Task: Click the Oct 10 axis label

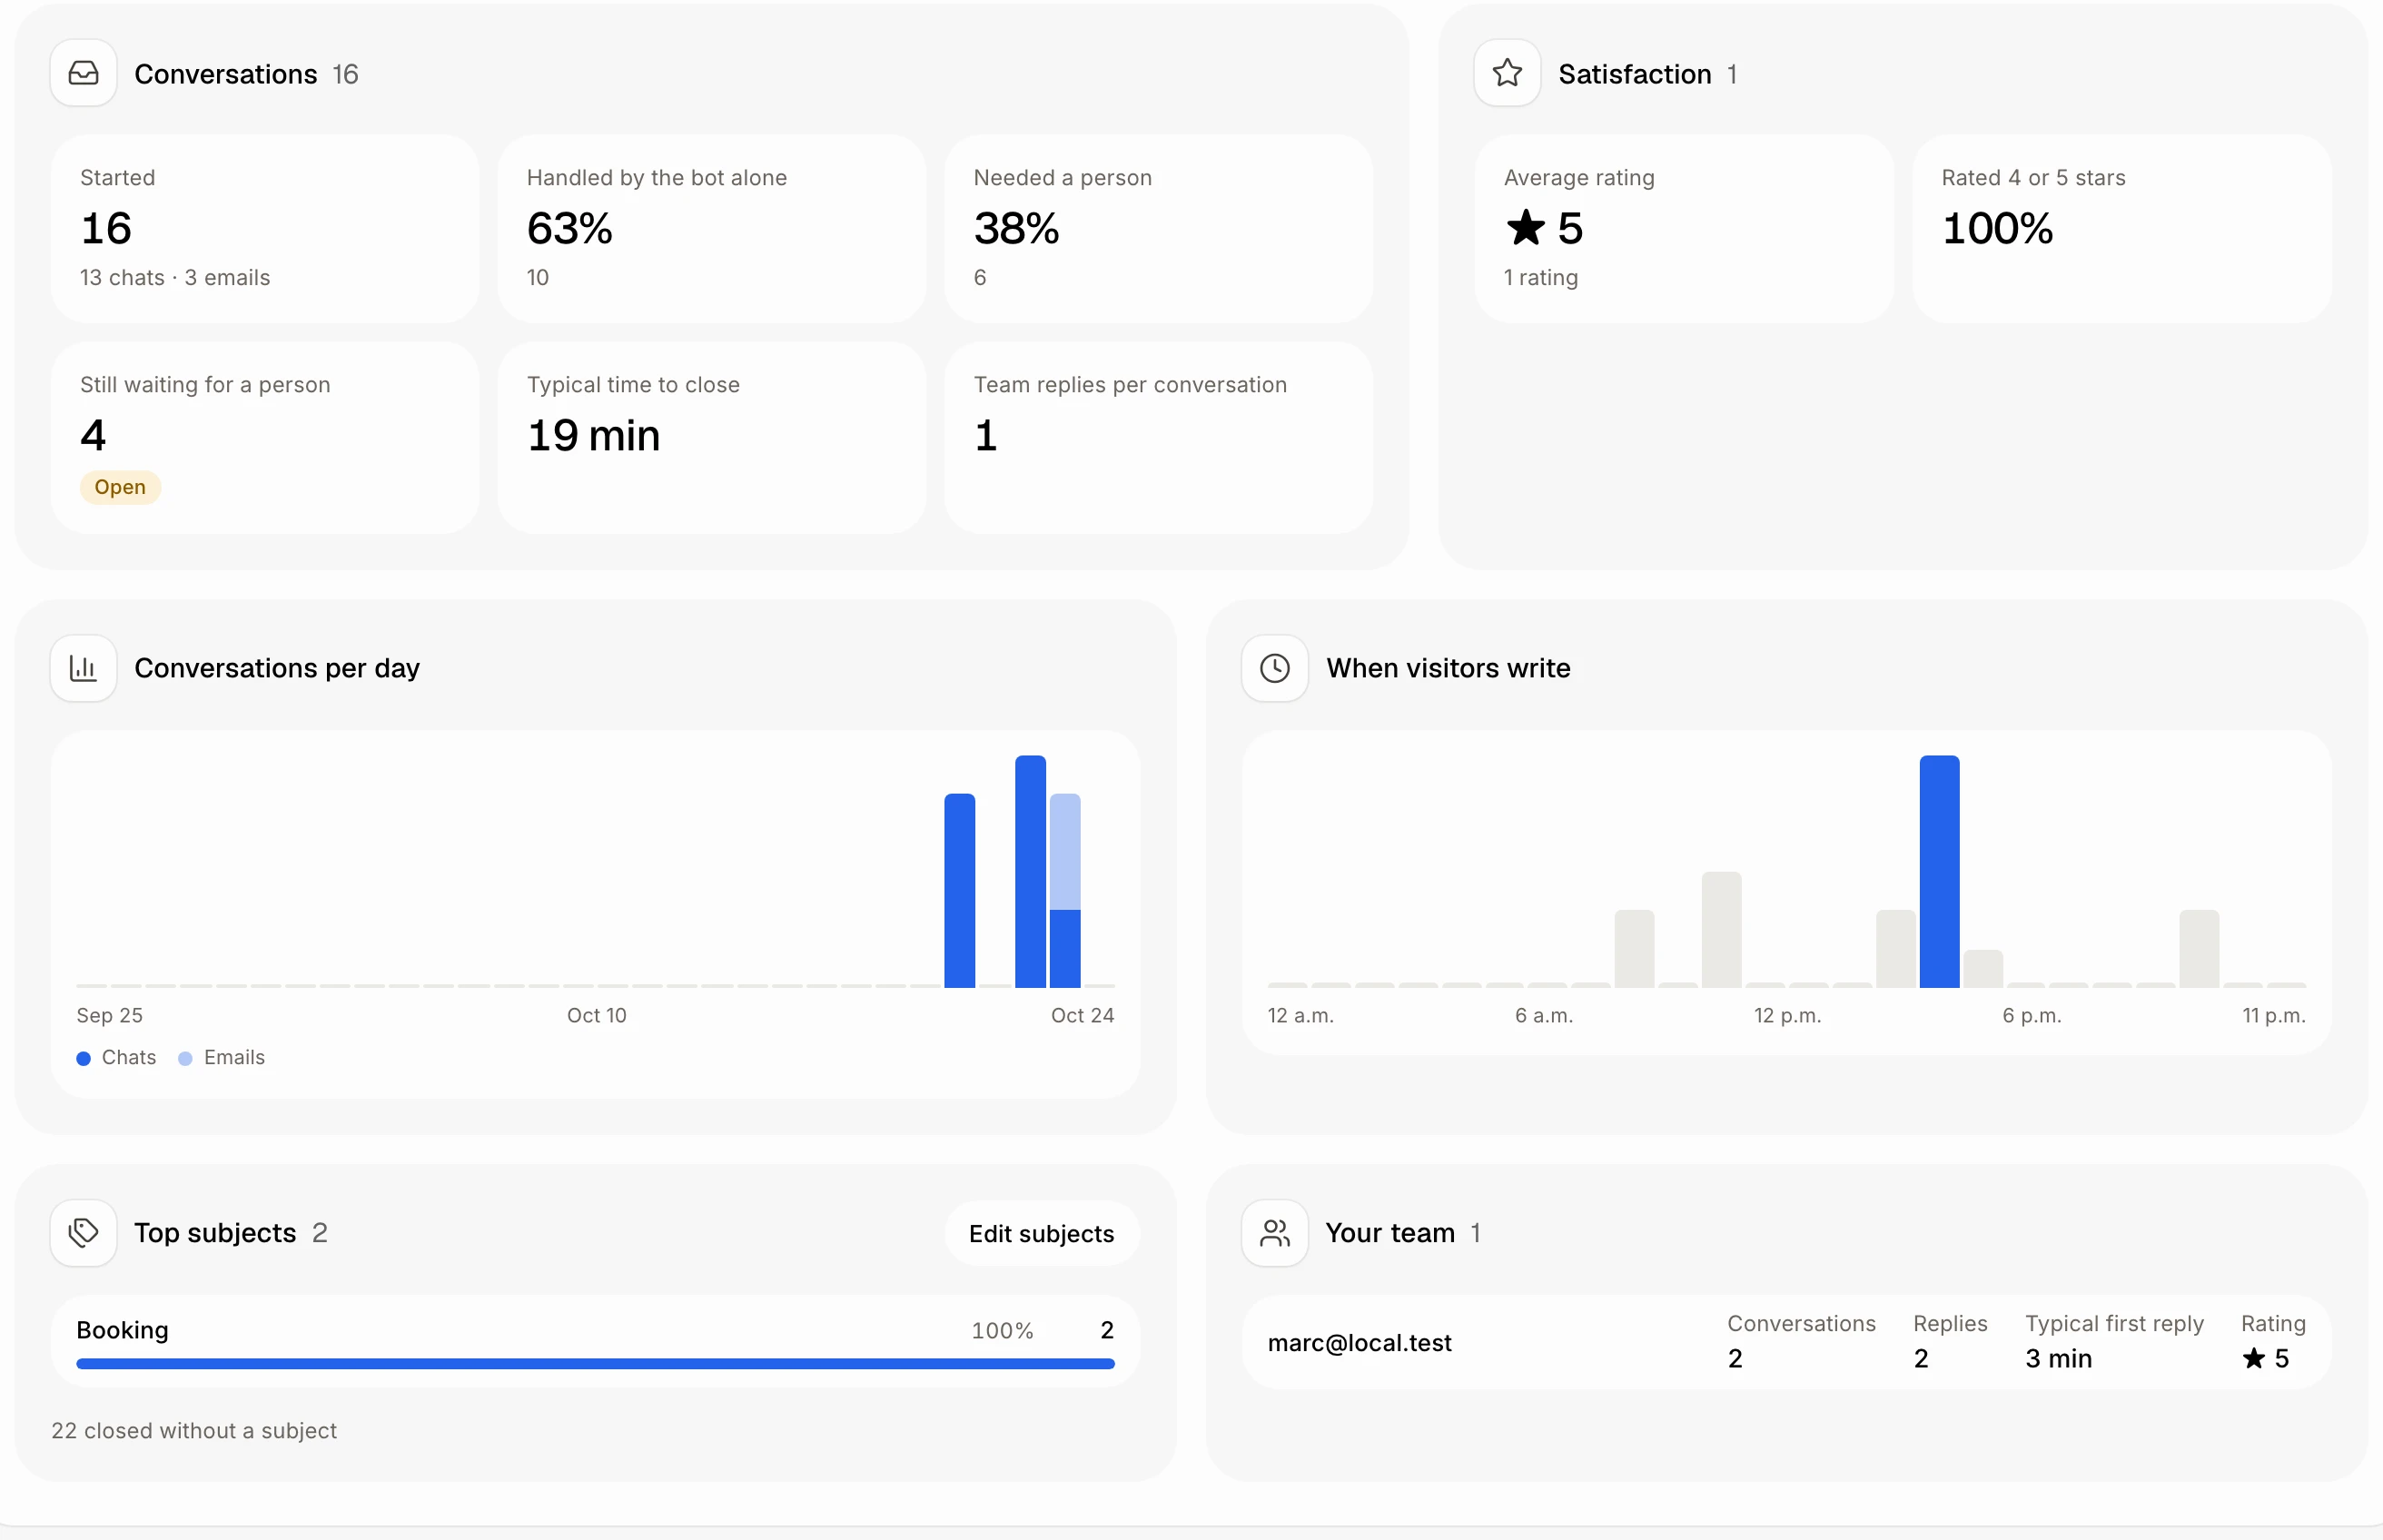Action: point(597,1015)
